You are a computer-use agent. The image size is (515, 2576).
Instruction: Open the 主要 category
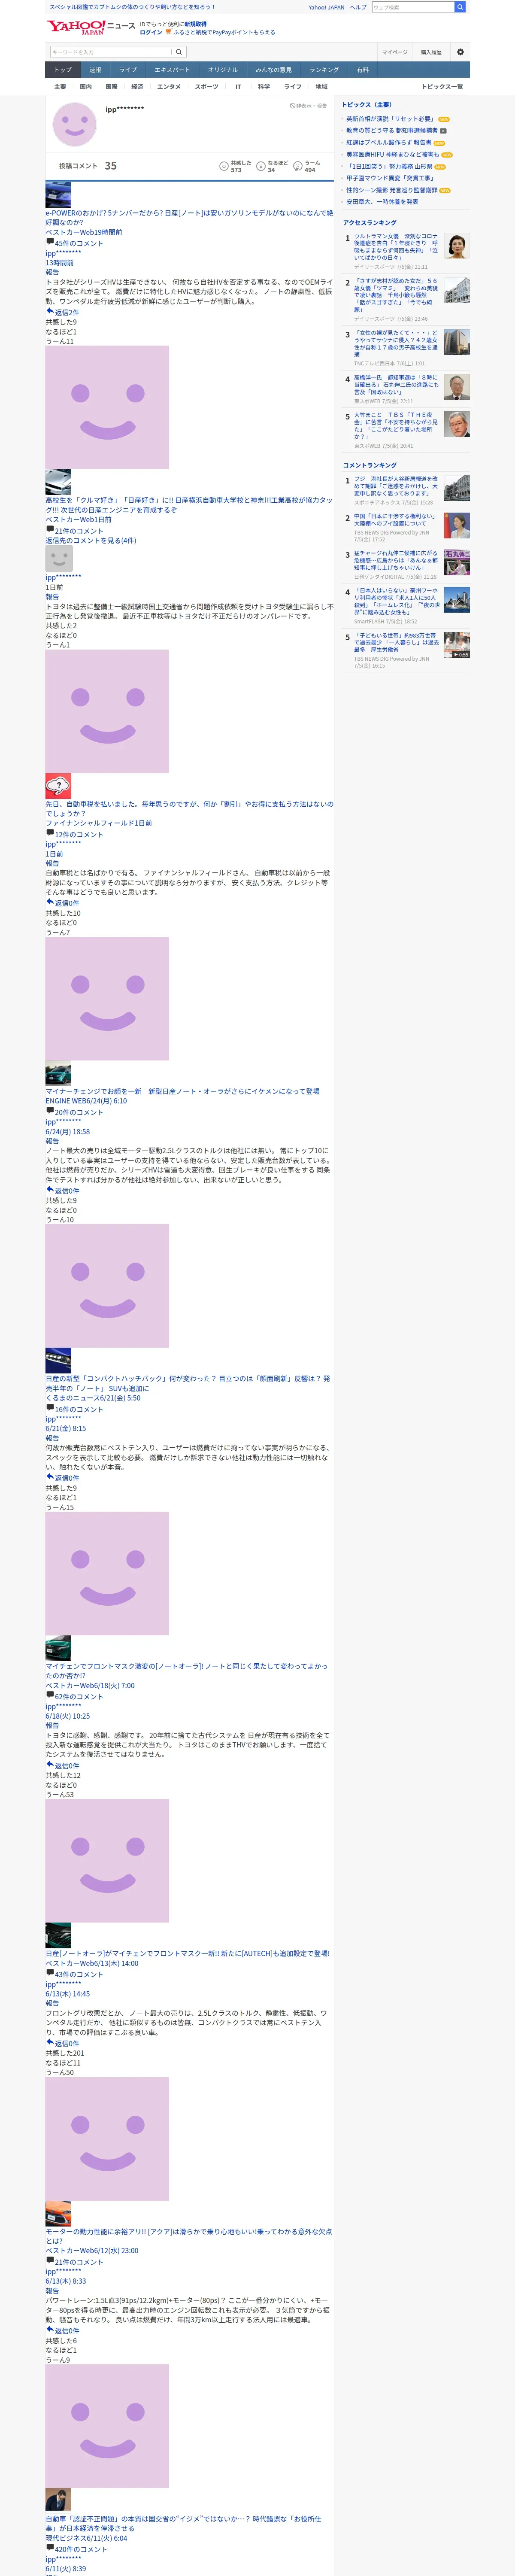(x=60, y=87)
